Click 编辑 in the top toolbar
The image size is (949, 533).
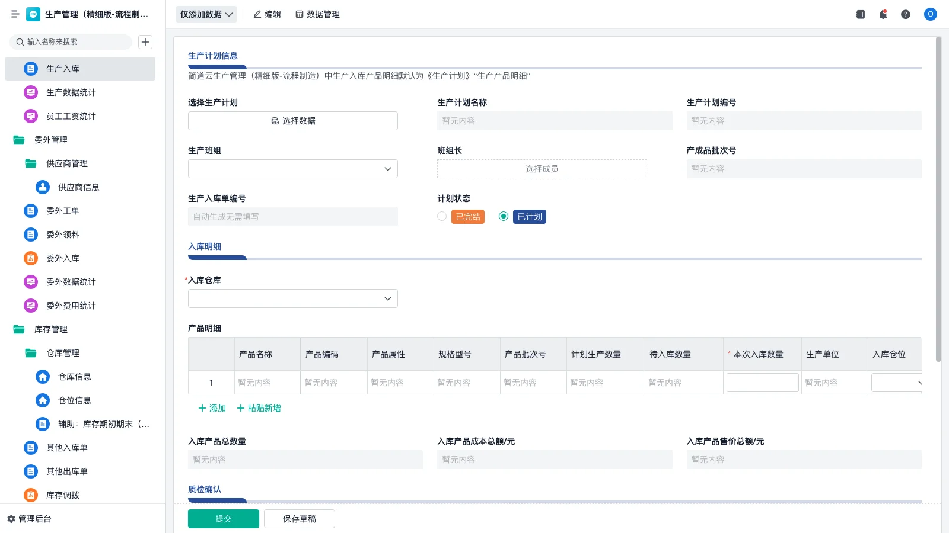pyautogui.click(x=267, y=14)
